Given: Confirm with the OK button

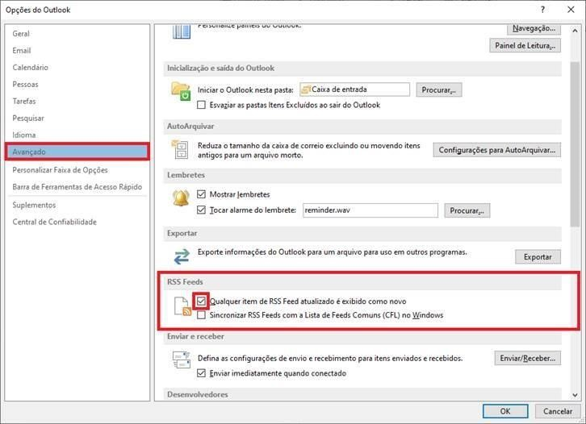Looking at the screenshot, I should 505,411.
